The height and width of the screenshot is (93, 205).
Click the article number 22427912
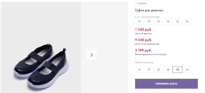tap(142, 4)
